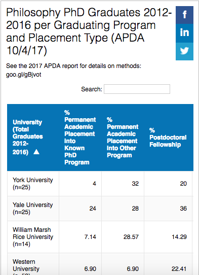Click the Search label text
Image resolution: width=199 pixels, height=275 pixels.
pos(92,89)
